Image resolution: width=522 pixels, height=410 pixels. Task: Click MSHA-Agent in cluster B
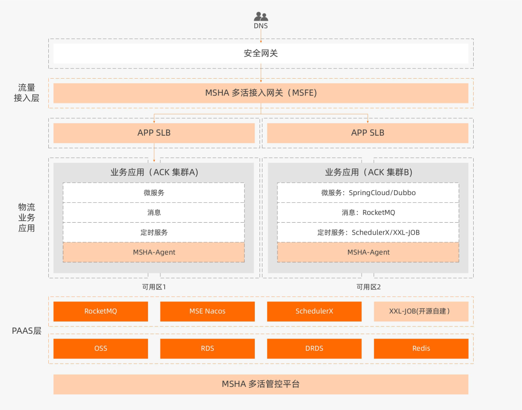point(368,252)
